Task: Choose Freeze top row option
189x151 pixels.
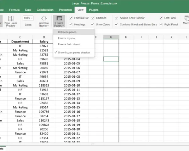Action: pos(74,38)
